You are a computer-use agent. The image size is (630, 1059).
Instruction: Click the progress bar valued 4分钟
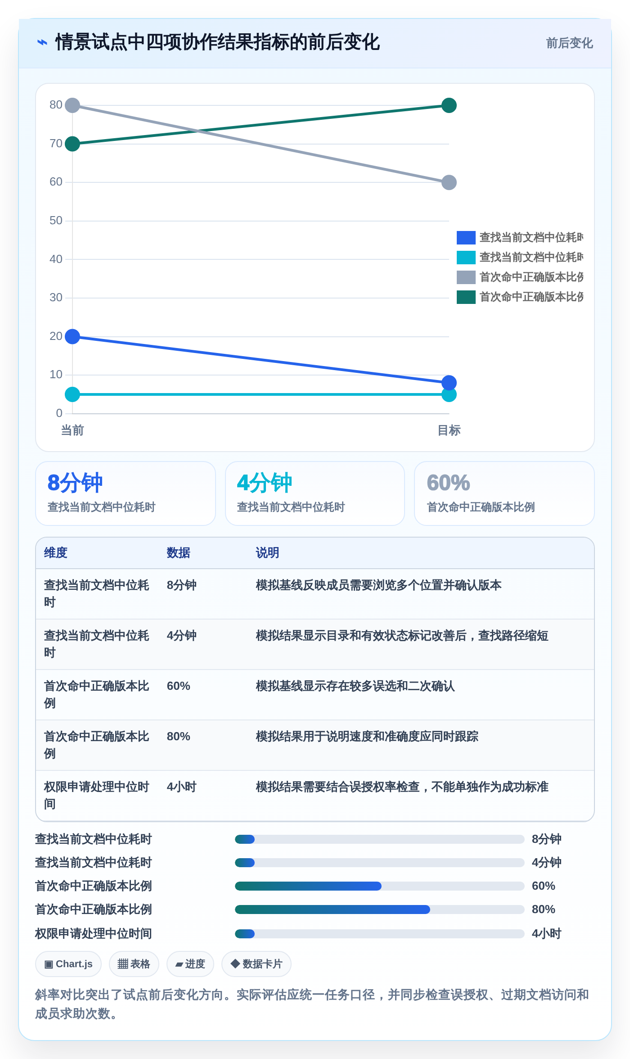click(380, 863)
